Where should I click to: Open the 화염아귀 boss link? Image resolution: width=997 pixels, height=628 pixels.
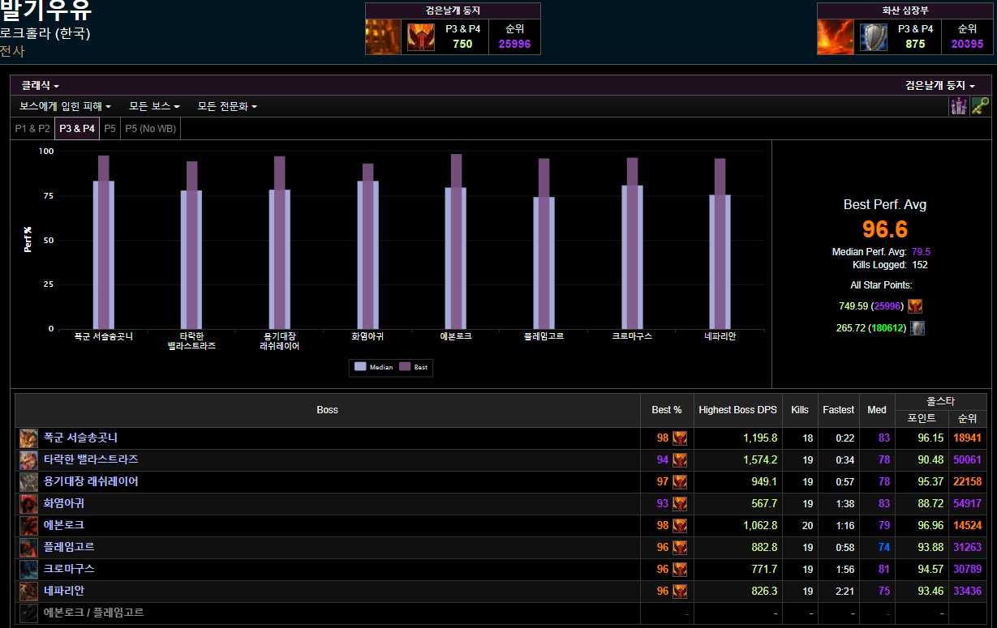64,503
